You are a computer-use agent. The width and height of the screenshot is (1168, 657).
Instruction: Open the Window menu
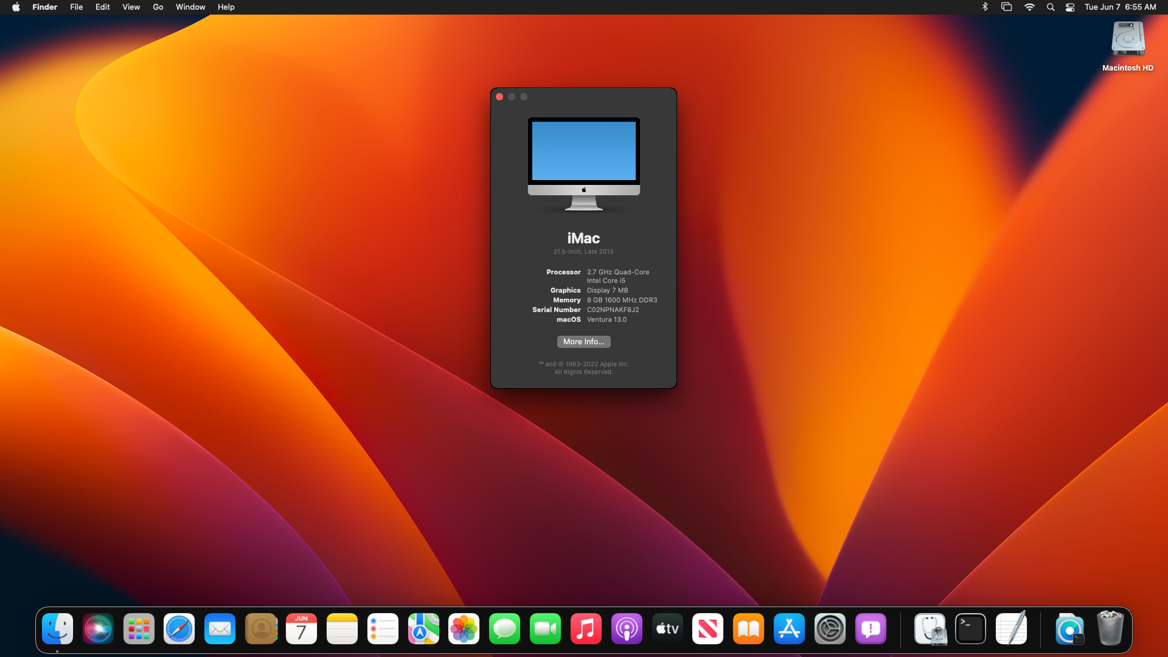point(190,7)
